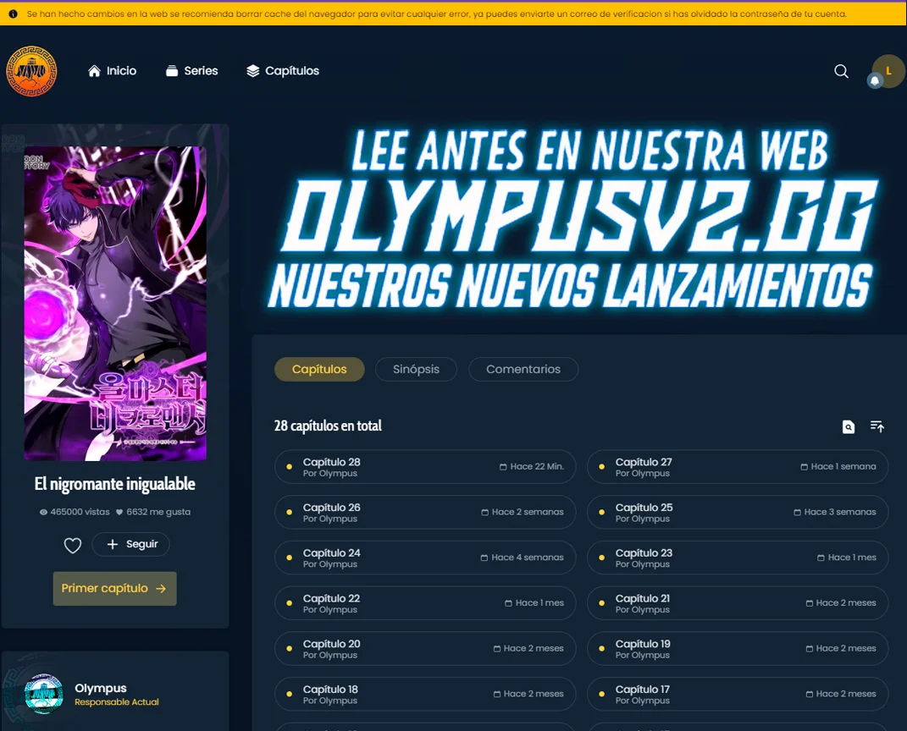Open the search magnifier icon
Image resolution: width=907 pixels, height=731 pixels.
[x=841, y=71]
